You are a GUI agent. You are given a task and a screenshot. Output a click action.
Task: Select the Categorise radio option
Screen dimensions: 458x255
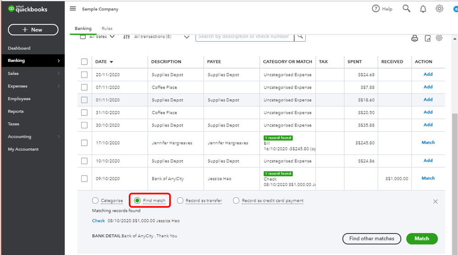pyautogui.click(x=95, y=200)
